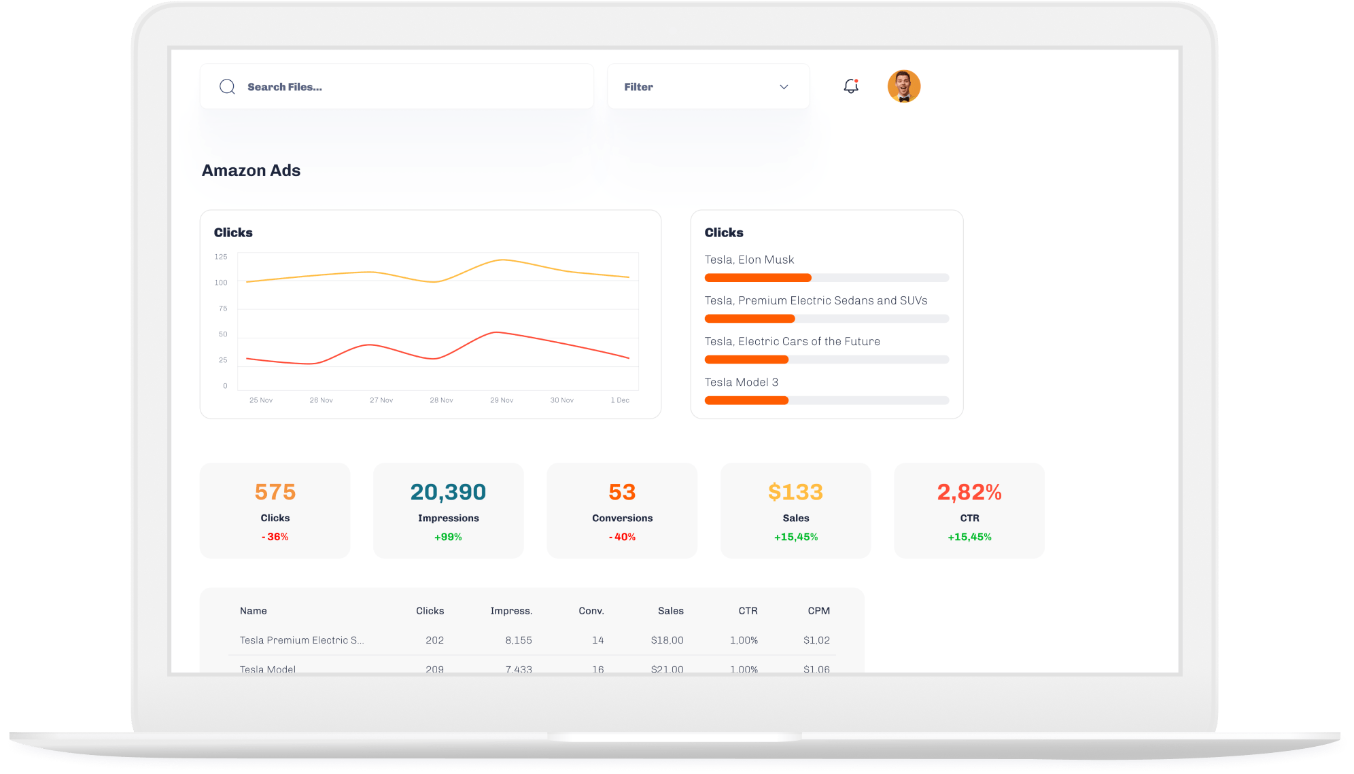Click the $18,00 sales table cell
This screenshot has width=1354, height=774.
pyautogui.click(x=667, y=640)
